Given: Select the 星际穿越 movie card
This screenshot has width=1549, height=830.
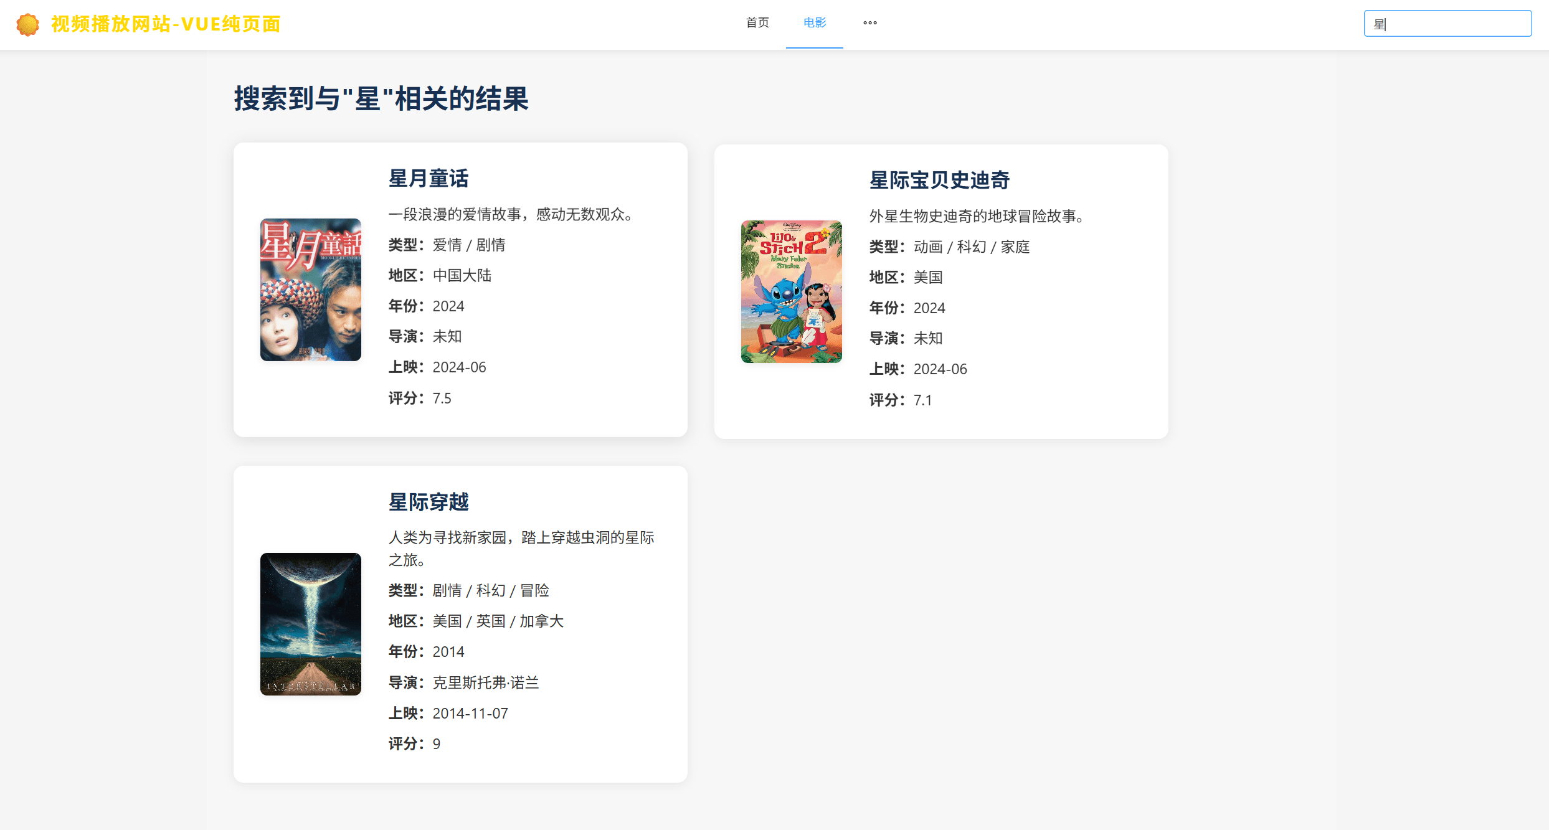Looking at the screenshot, I should (x=459, y=623).
